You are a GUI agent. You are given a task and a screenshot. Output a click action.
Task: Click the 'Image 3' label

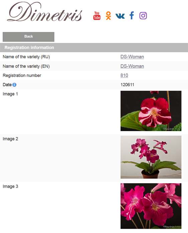click(10, 186)
